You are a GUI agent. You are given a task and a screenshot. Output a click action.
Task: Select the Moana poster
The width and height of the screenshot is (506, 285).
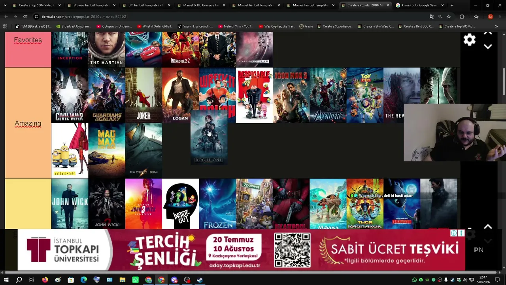pos(328,204)
